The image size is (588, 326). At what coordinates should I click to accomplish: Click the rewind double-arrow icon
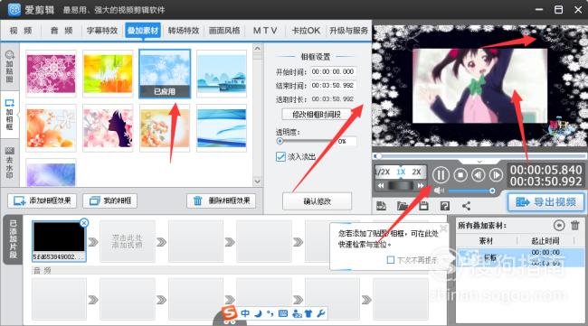click(381, 185)
